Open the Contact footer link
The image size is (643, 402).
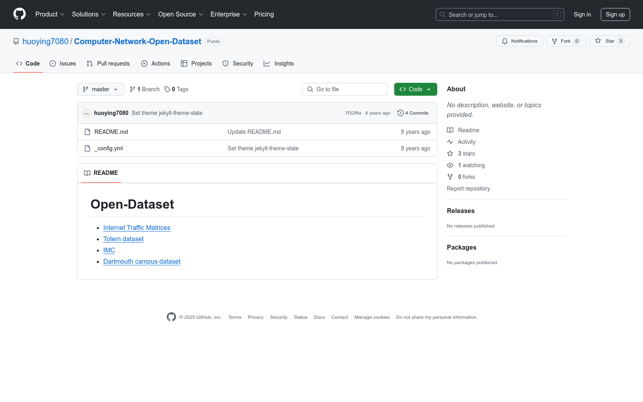click(340, 317)
